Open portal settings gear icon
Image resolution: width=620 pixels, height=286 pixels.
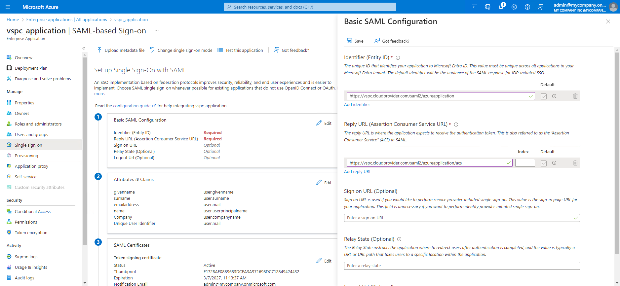(514, 7)
